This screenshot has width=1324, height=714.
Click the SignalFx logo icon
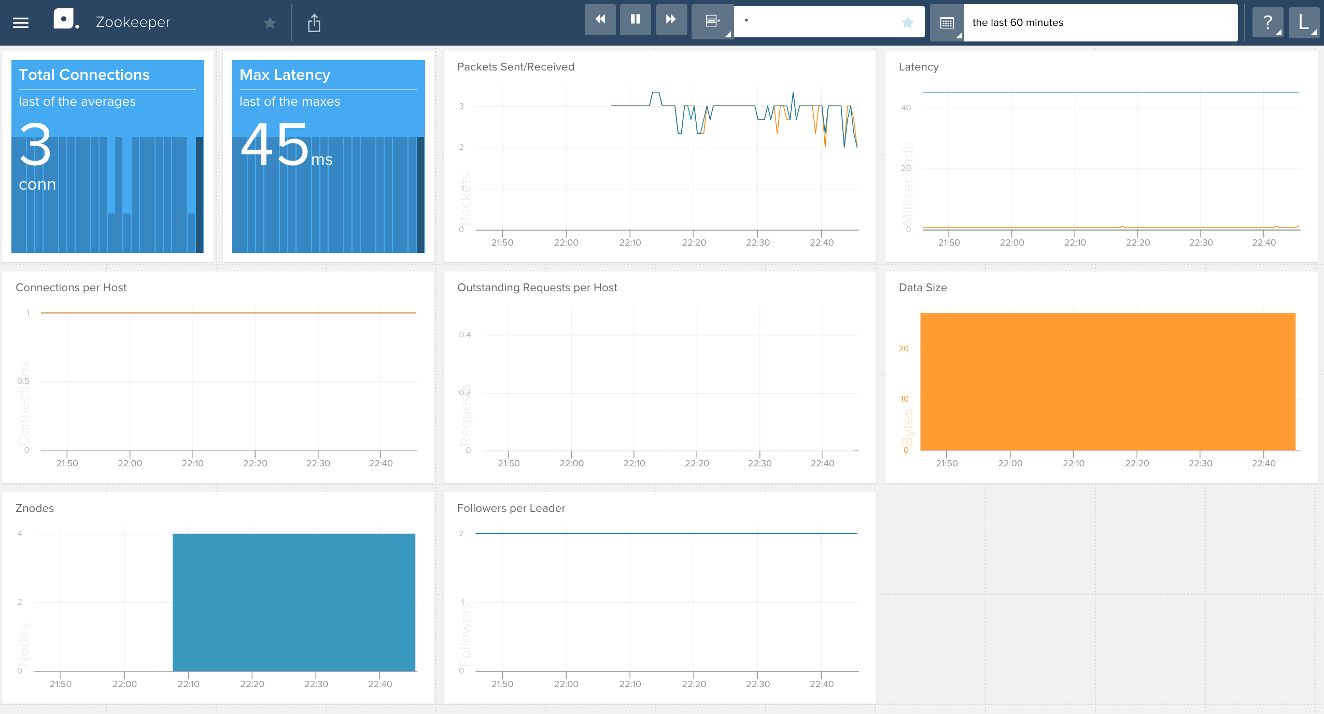(x=66, y=19)
